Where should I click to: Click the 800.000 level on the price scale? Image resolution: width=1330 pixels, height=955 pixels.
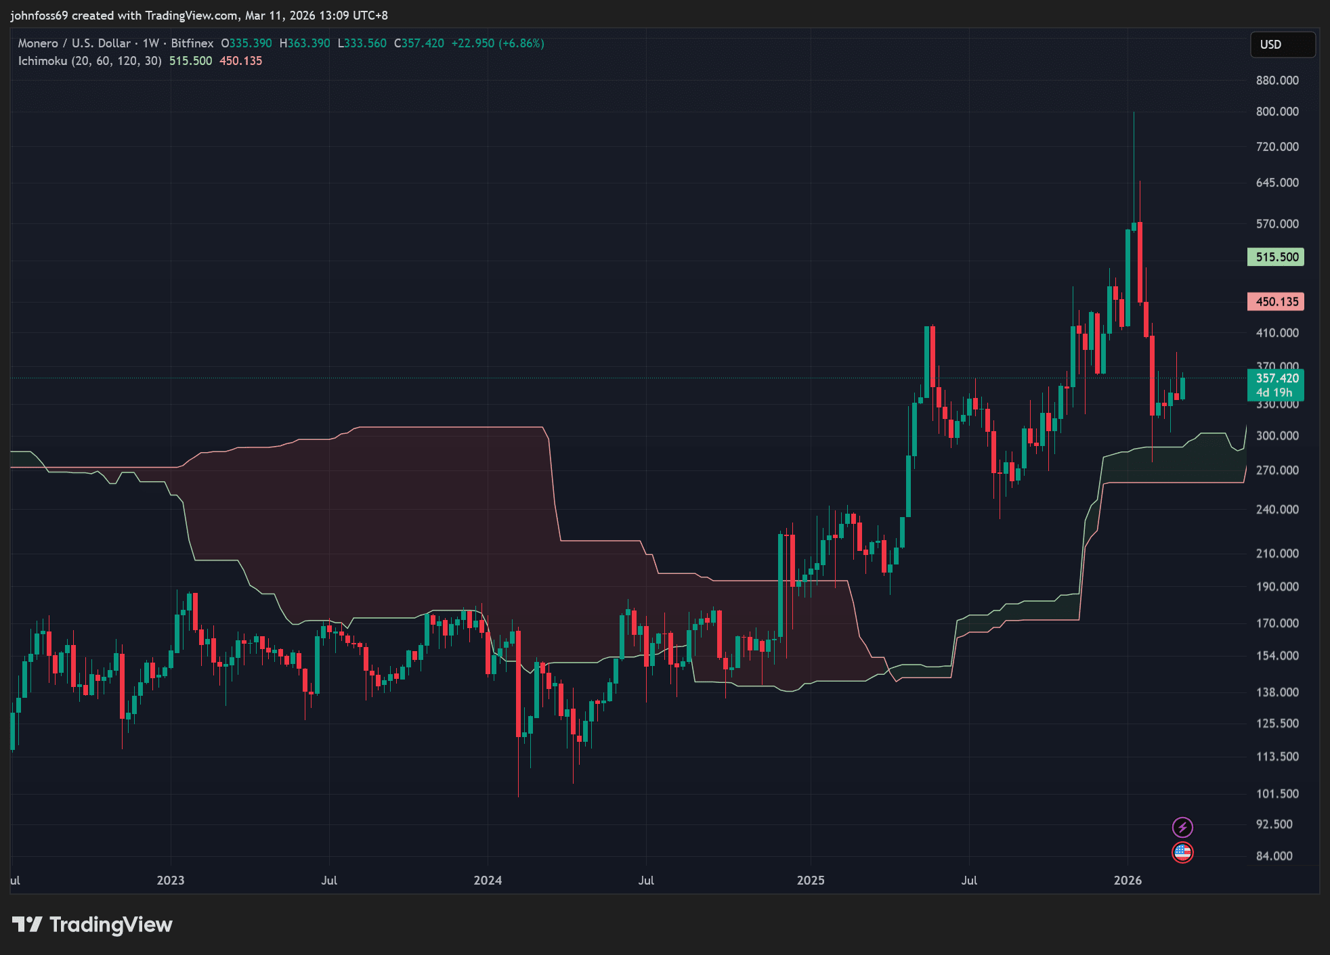click(x=1277, y=112)
